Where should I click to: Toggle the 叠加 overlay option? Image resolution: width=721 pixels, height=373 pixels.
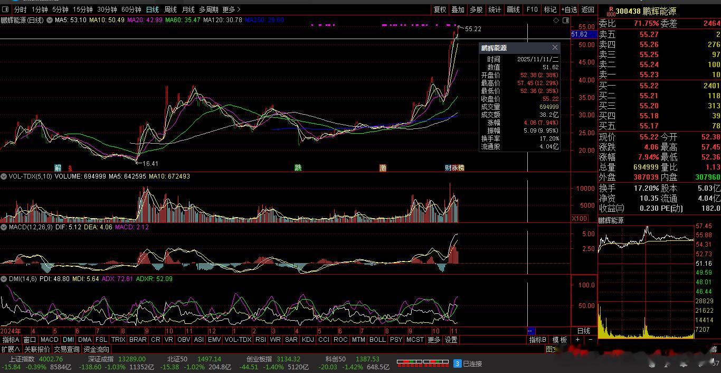click(458, 10)
